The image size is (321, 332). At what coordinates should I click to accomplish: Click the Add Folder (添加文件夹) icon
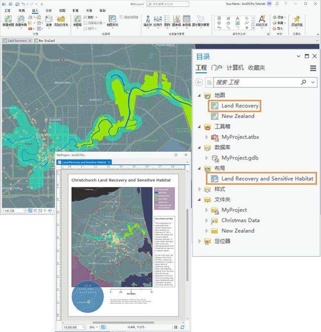click(61, 19)
